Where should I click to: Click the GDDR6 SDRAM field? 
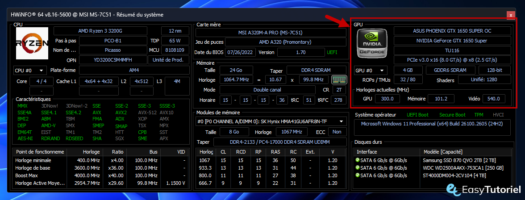pyautogui.click(x=451, y=71)
